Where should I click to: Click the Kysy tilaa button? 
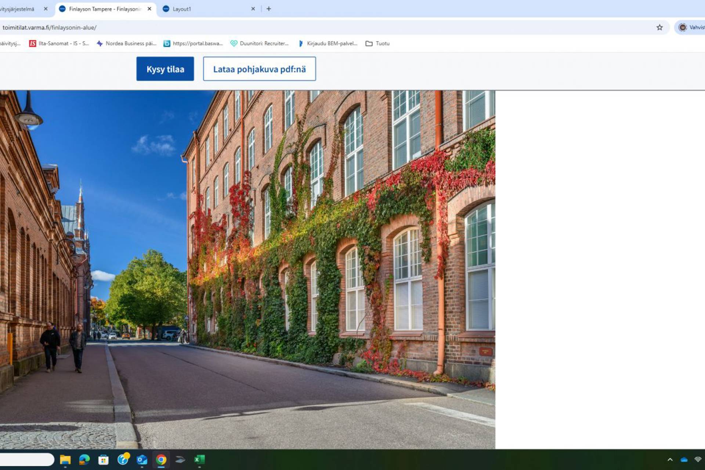(165, 69)
